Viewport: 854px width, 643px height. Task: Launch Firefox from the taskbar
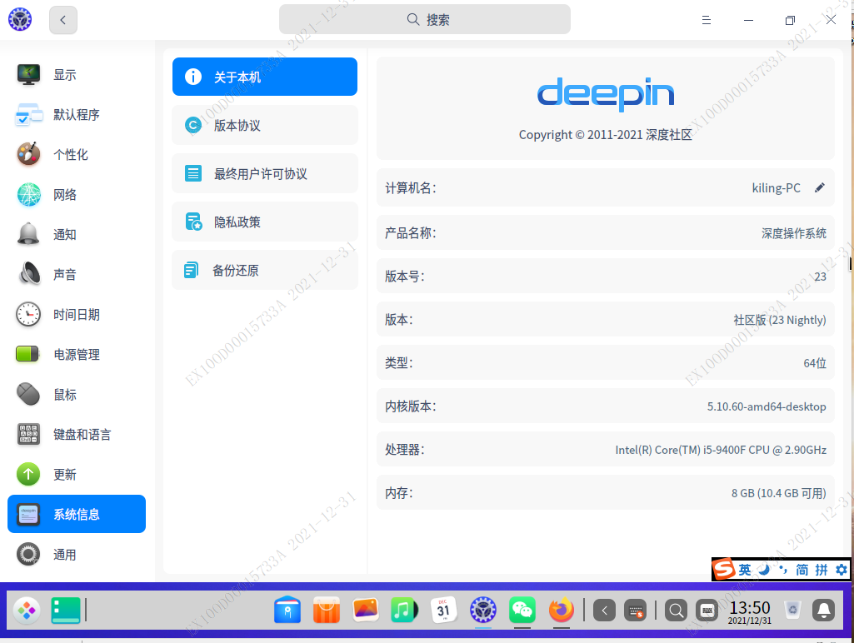coord(560,611)
